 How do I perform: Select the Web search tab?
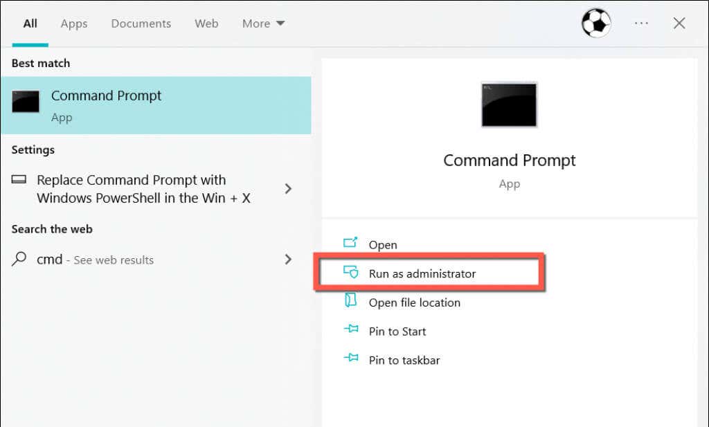tap(206, 24)
